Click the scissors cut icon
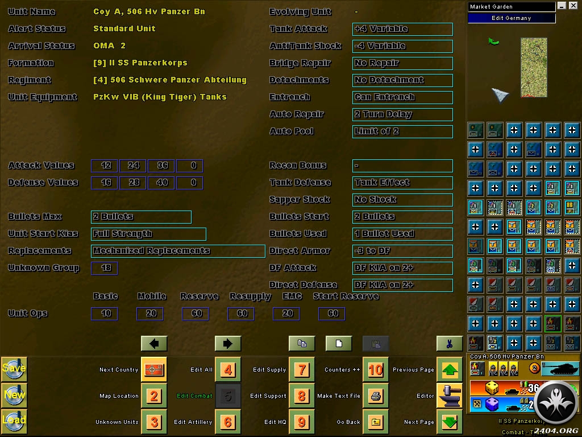Image resolution: width=582 pixels, height=437 pixels. pyautogui.click(x=449, y=344)
